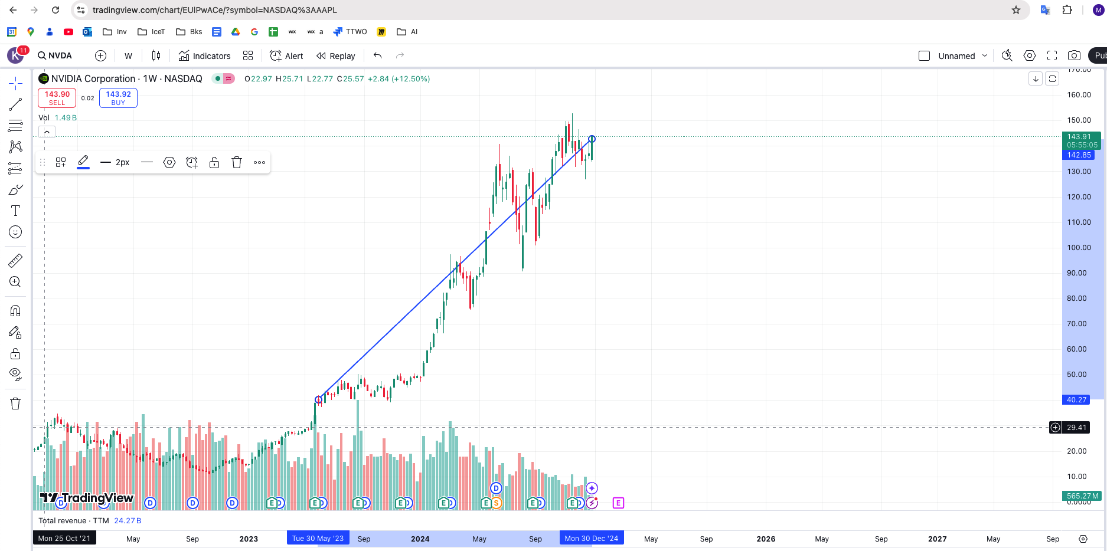This screenshot has height=551, width=1107.
Task: Open the Bks bookmarks folder
Action: [x=189, y=32]
